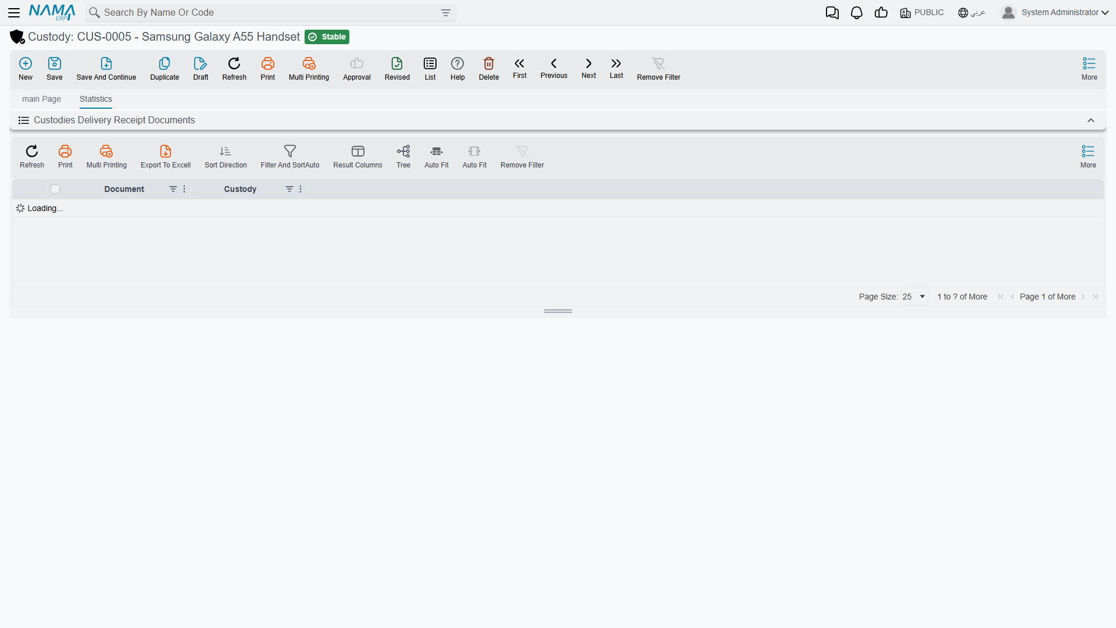Open the Custody column options menu
Image resolution: width=1116 pixels, height=628 pixels.
(301, 189)
